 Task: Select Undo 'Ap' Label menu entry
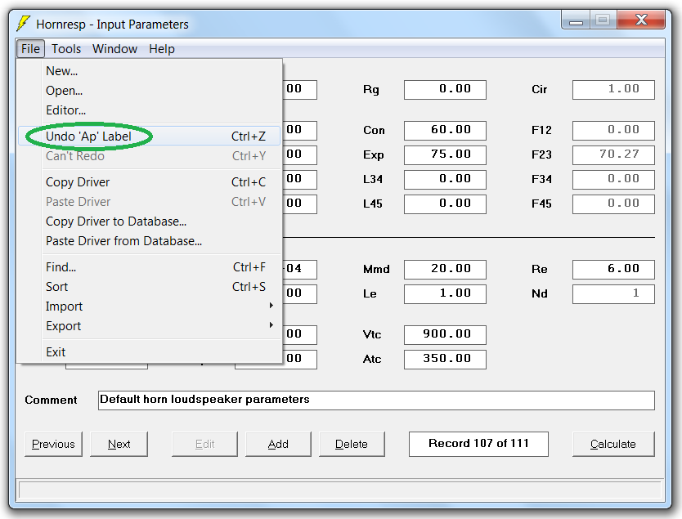pos(150,136)
